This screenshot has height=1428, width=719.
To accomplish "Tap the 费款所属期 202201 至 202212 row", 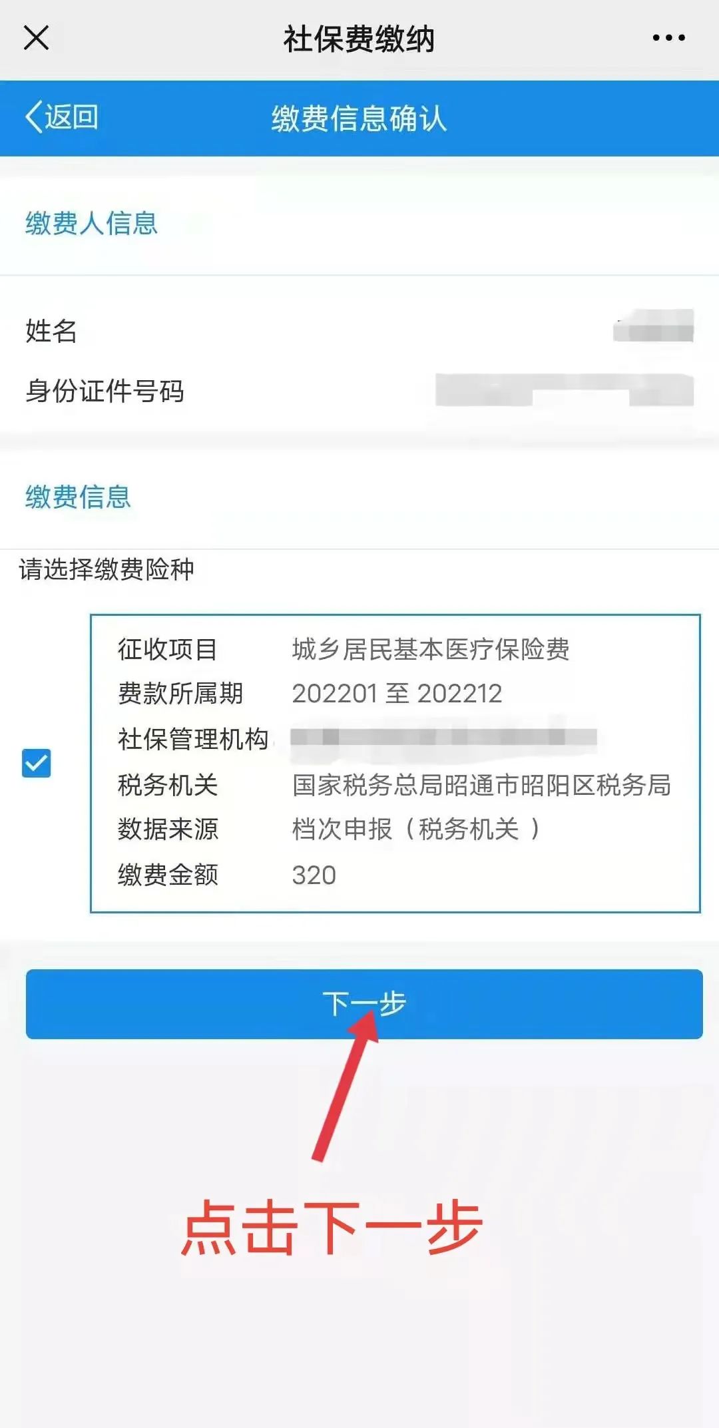I will pyautogui.click(x=310, y=693).
